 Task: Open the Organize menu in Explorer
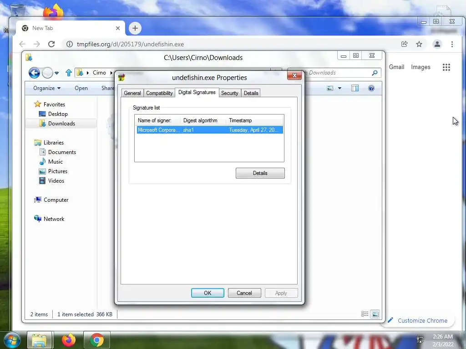[x=47, y=88]
